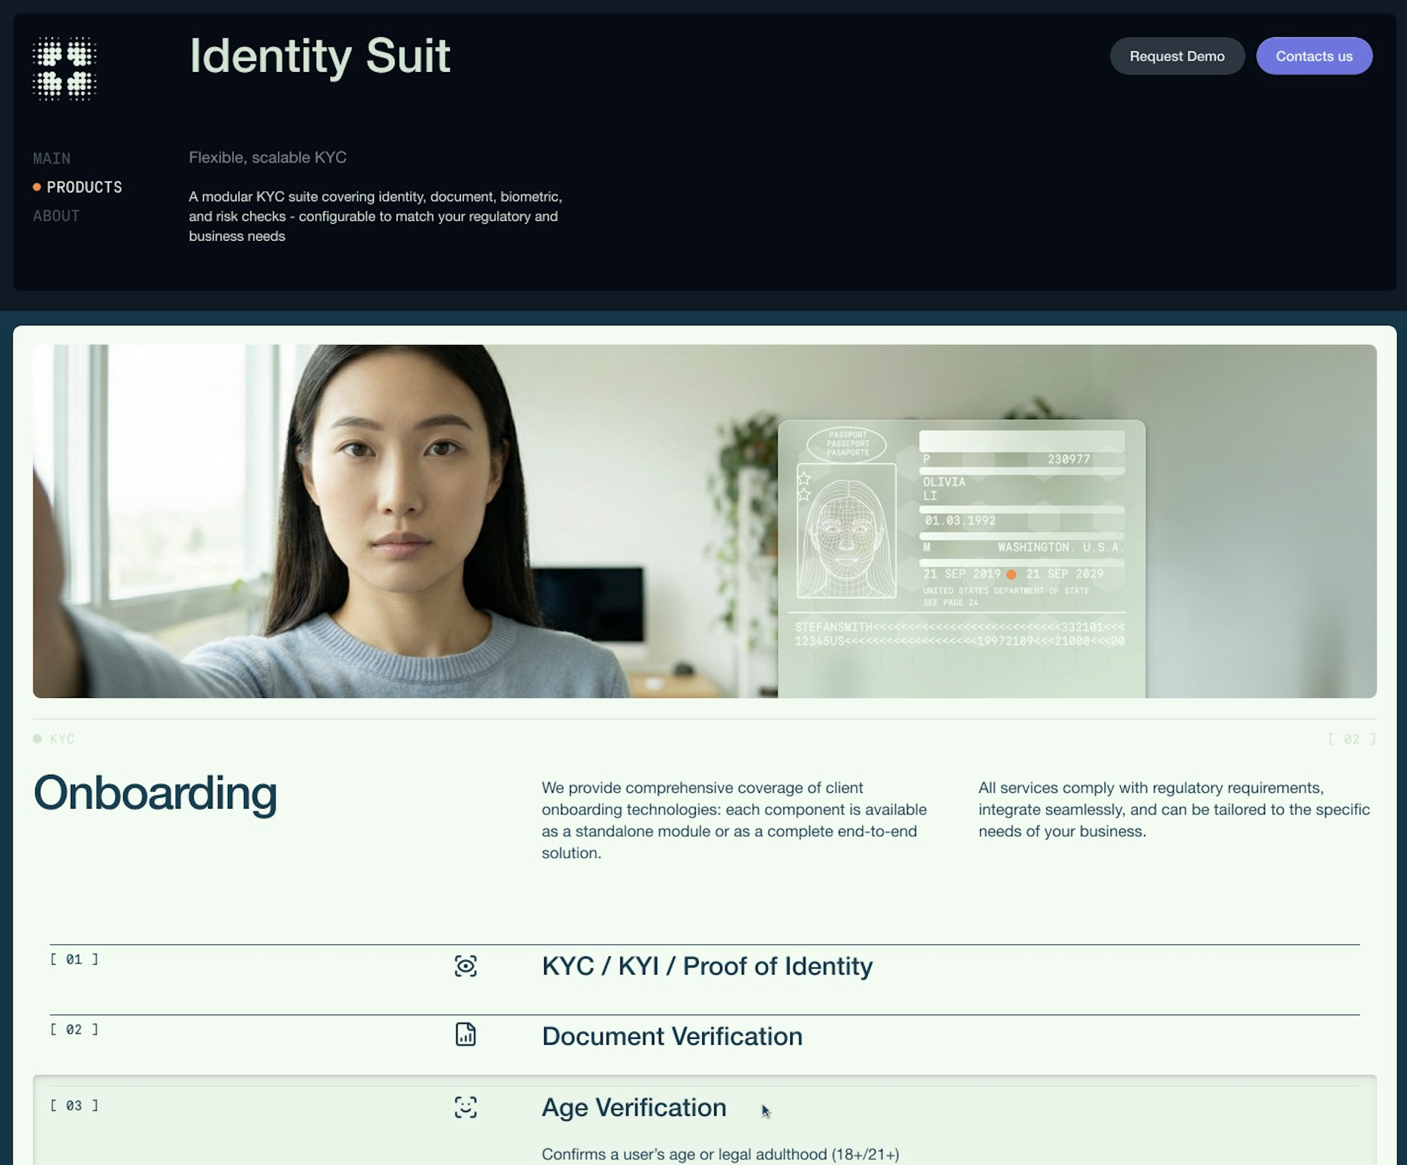Go to the ABOUT navigation item
1407x1165 pixels.
tap(57, 216)
